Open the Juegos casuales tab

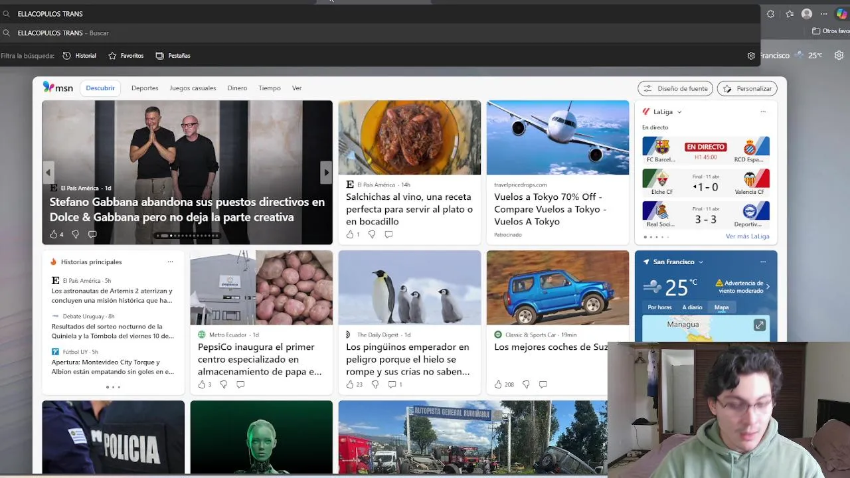(193, 88)
